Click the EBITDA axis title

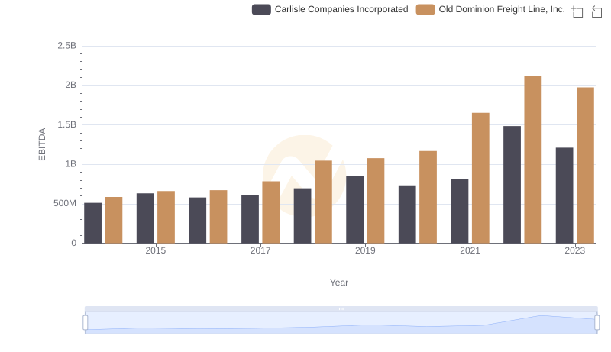click(x=42, y=144)
